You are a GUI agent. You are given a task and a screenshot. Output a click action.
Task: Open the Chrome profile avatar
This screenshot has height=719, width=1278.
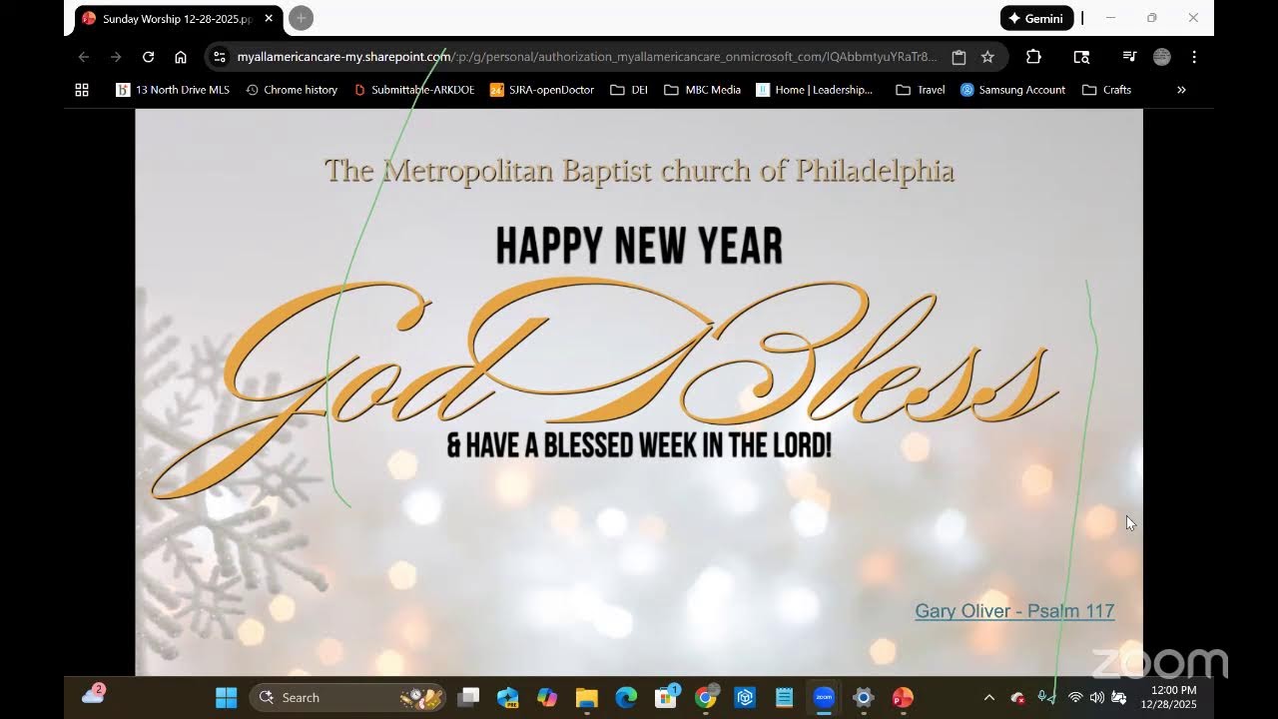pyautogui.click(x=1161, y=57)
